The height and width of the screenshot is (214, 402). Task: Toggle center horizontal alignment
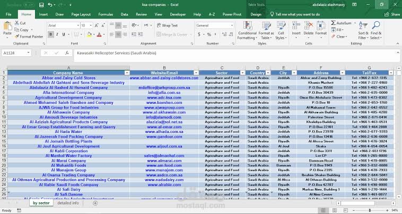118,34
